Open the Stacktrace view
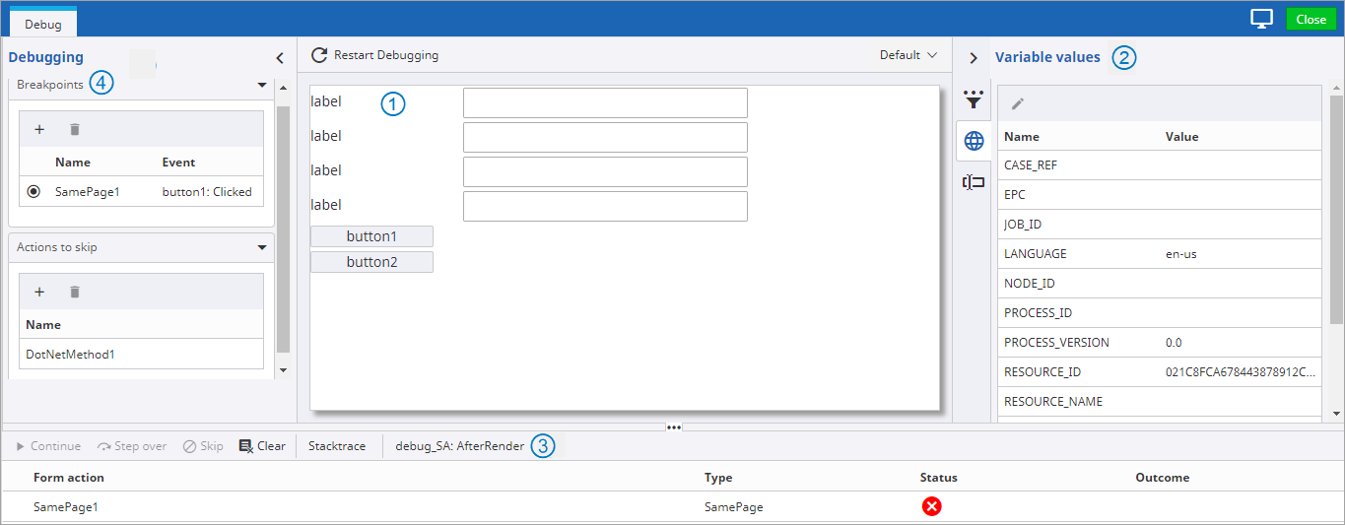This screenshot has width=1345, height=525. coord(337,446)
